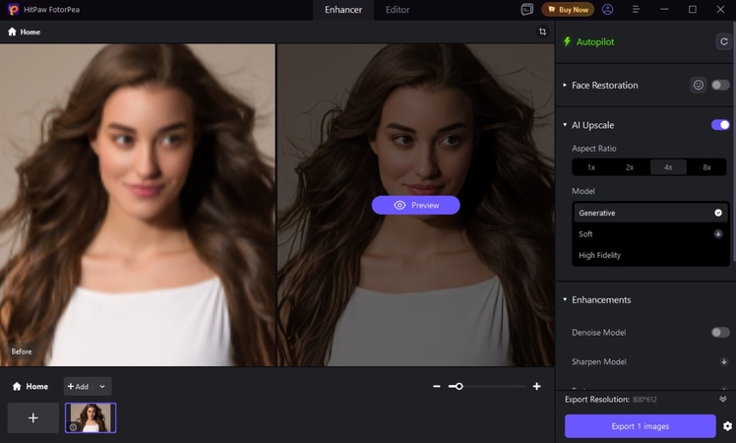736x443 pixels.
Task: Click the face detection smiley icon
Action: coord(699,85)
